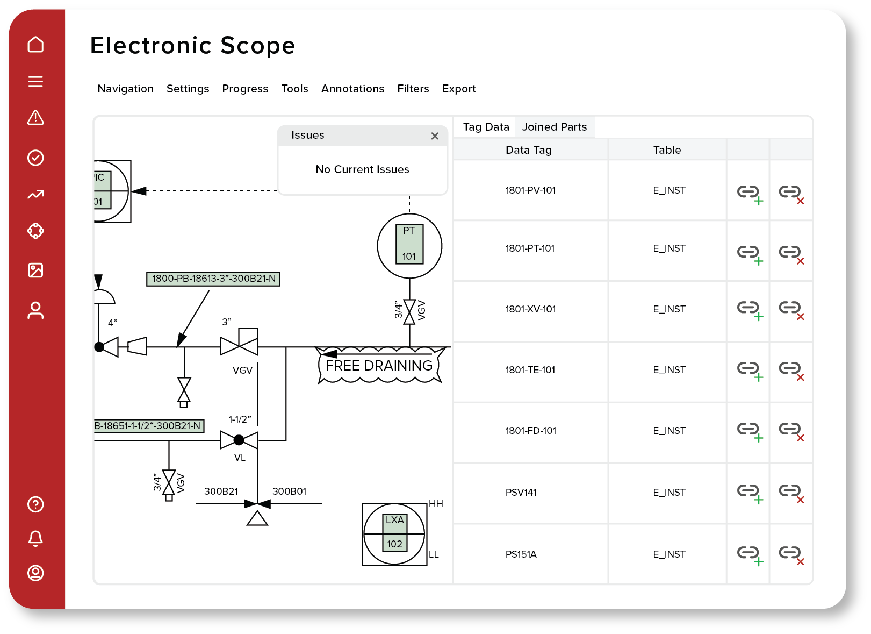Open the help question-mark icon

[x=35, y=504]
